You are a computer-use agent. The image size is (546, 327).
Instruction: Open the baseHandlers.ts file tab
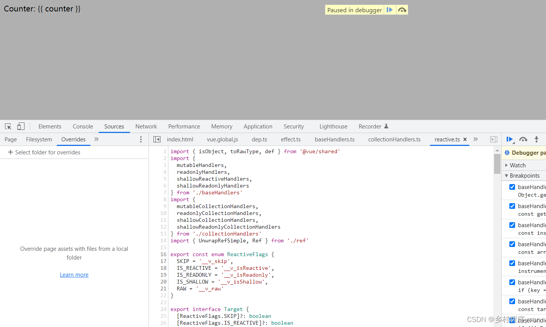click(x=334, y=139)
